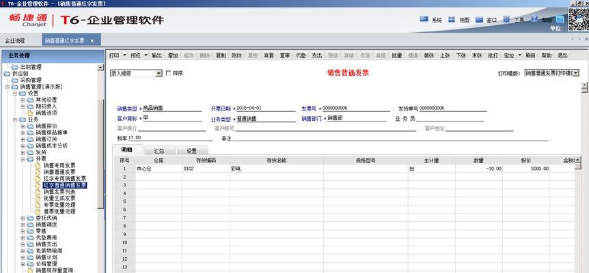The height and width of the screenshot is (273, 589).
Task: Click the 刷新 refresh toolbar button
Action: coord(530,55)
